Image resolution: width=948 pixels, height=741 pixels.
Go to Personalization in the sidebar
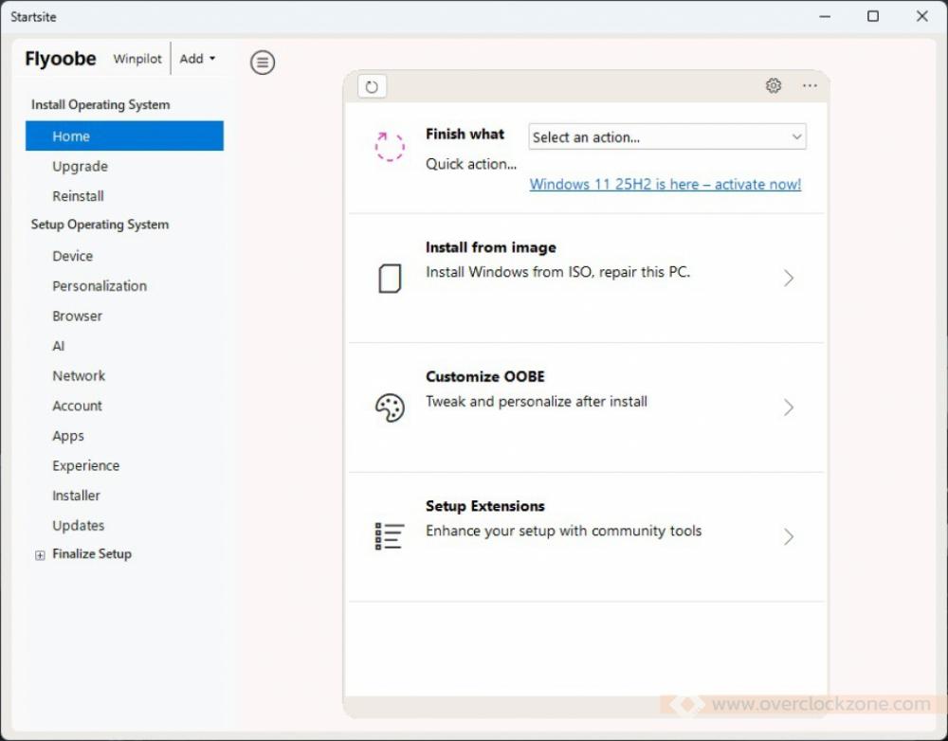pos(100,286)
